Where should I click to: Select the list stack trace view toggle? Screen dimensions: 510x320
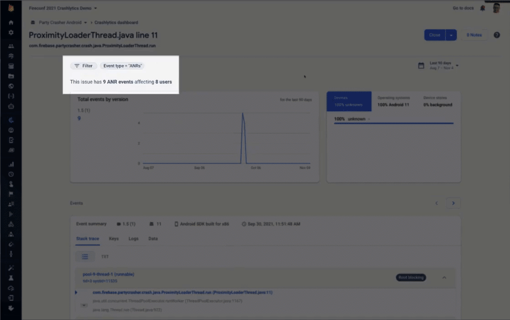pos(85,257)
